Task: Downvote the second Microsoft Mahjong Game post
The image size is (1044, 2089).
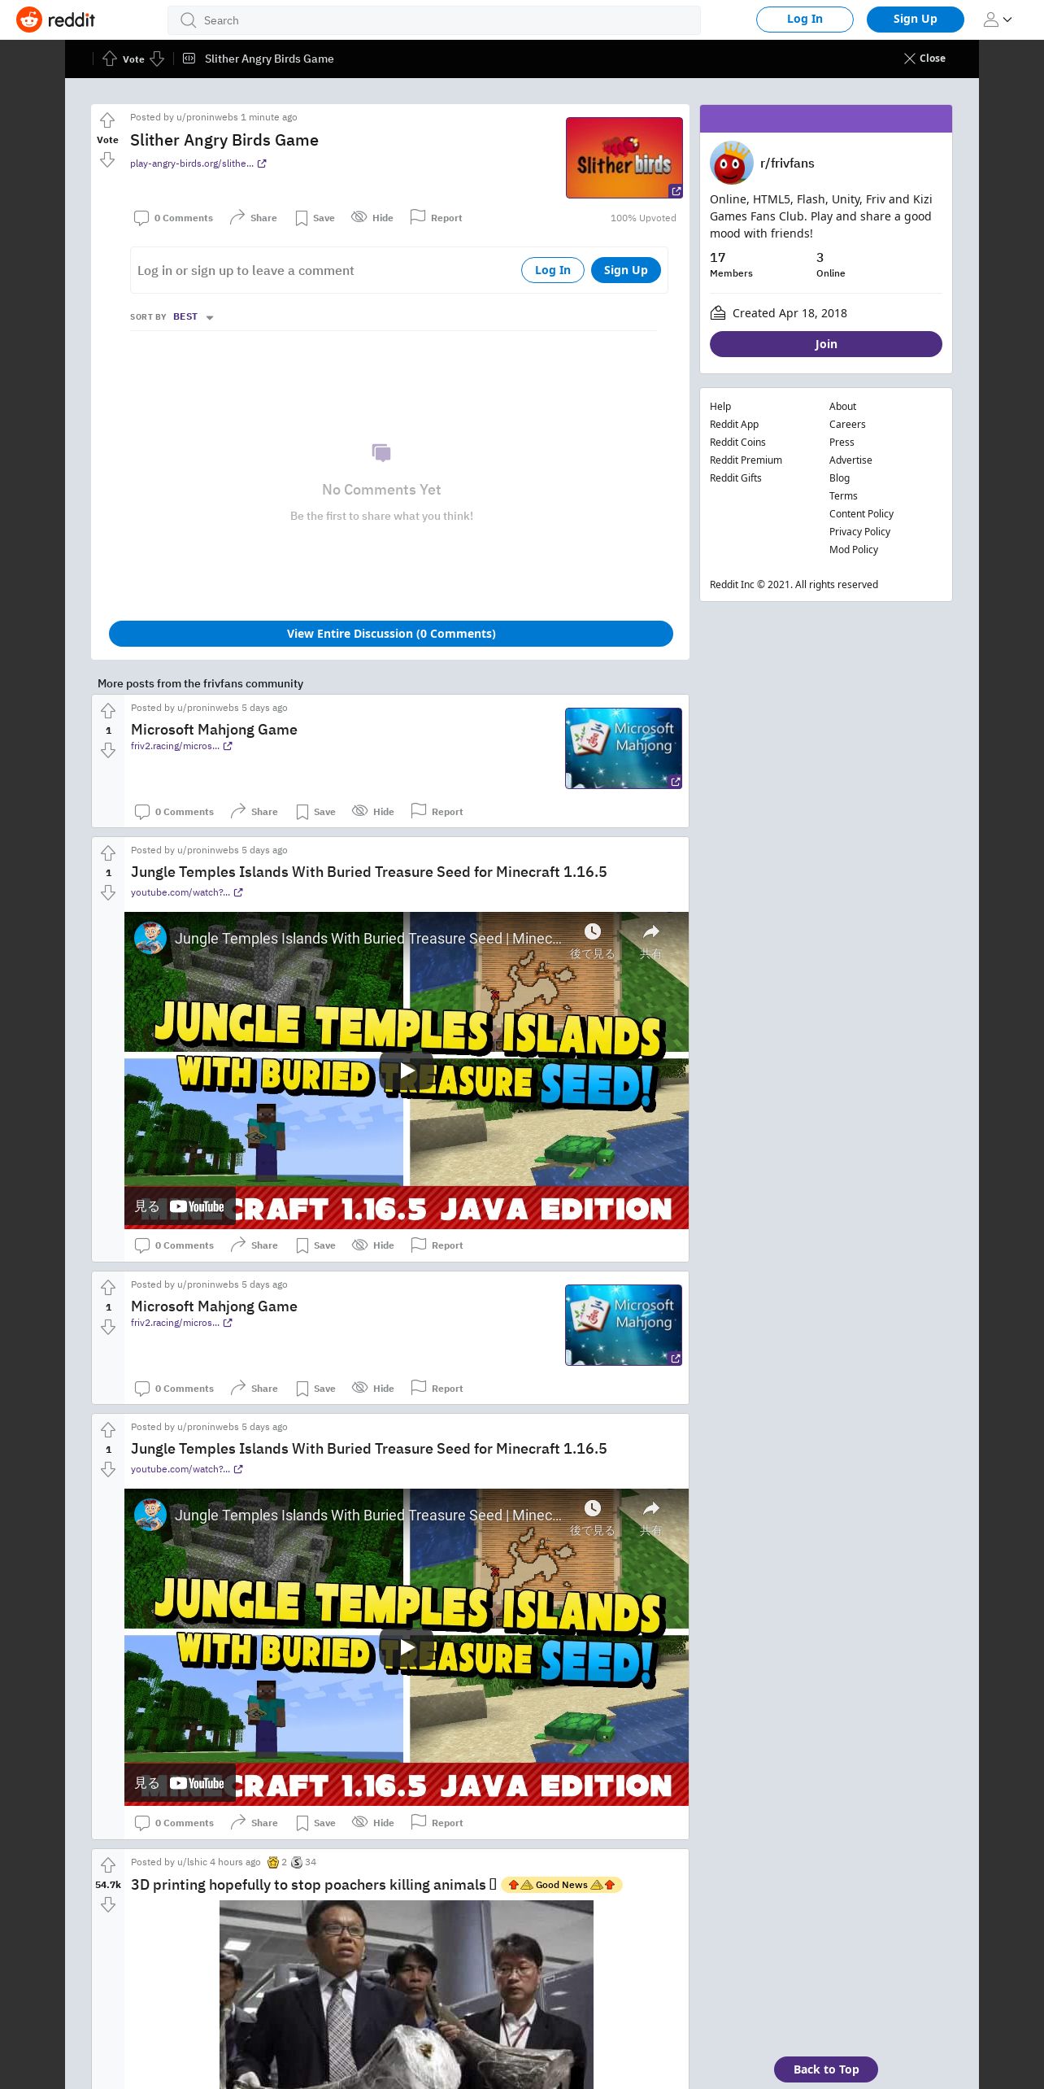Action: point(108,1327)
